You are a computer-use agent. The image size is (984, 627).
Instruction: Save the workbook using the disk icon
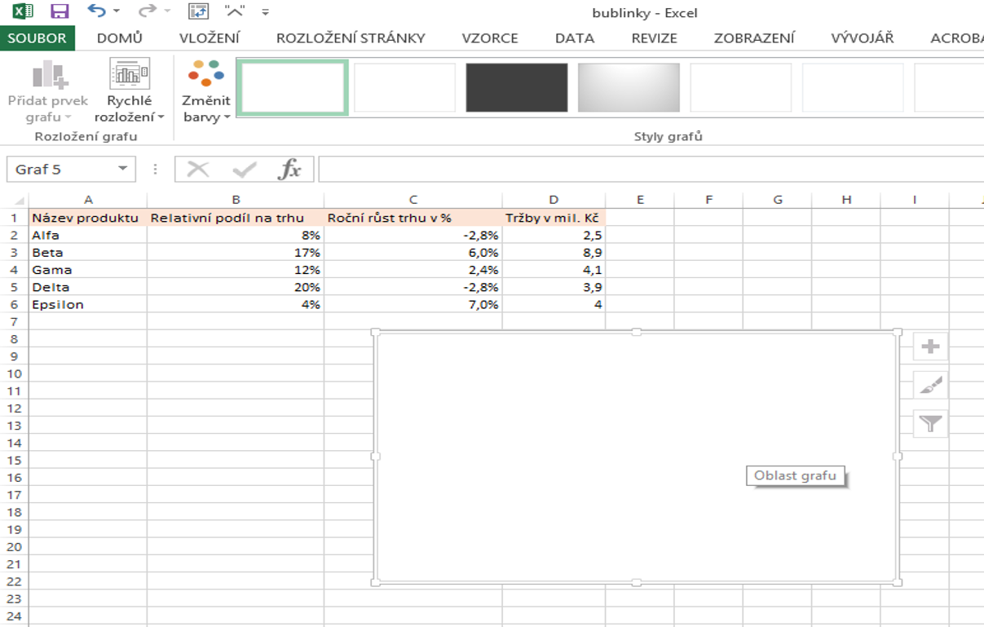(x=59, y=11)
